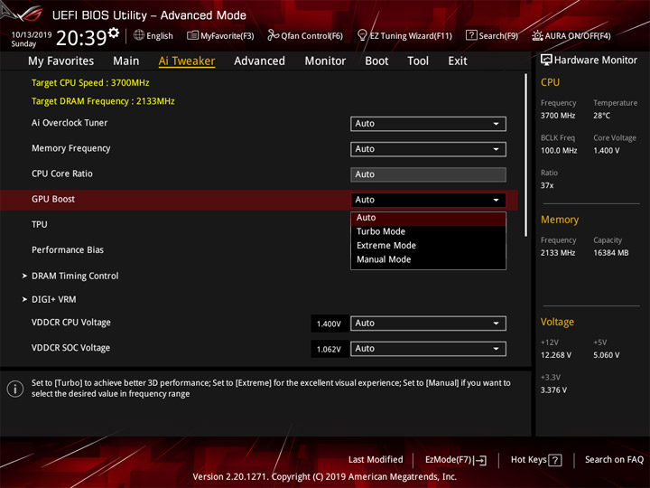Open VDDCR SOC Voltage dropdown
This screenshot has width=650, height=488.
coord(428,349)
